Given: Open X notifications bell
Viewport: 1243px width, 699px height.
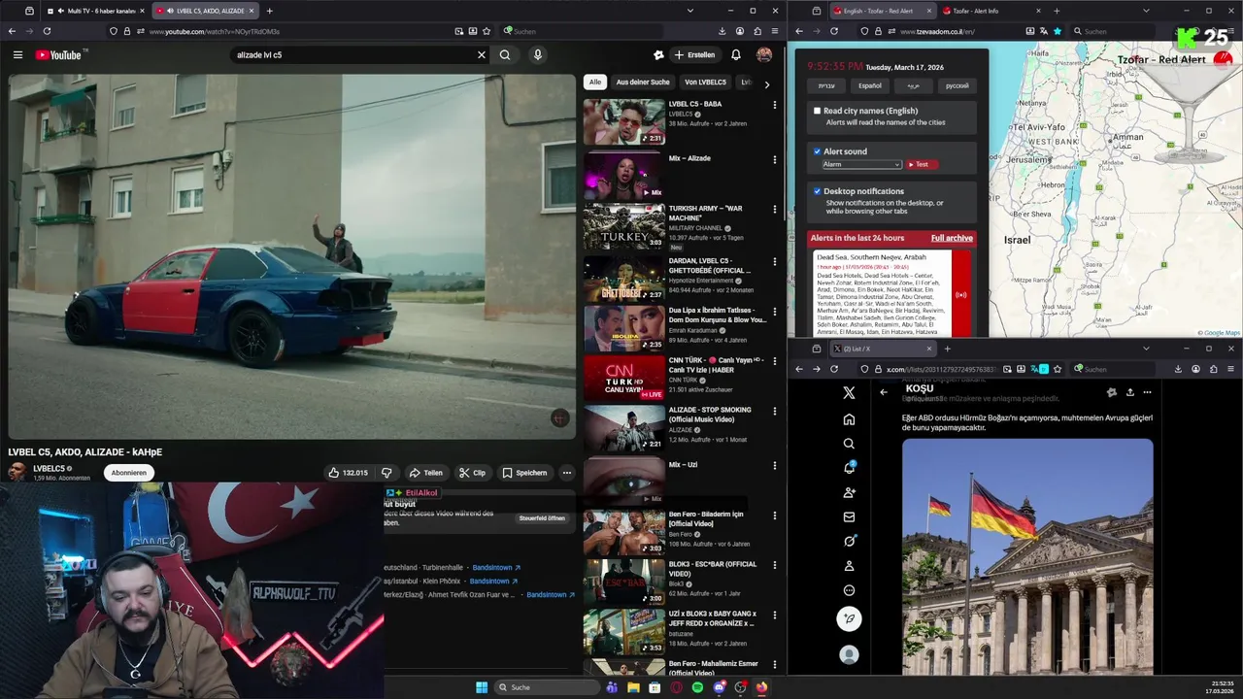Looking at the screenshot, I should click(x=849, y=468).
